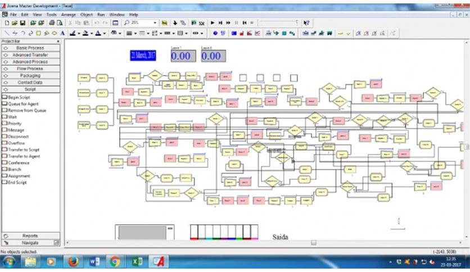Select the Box drawing tool
The image size is (470, 272).
coord(38,33)
